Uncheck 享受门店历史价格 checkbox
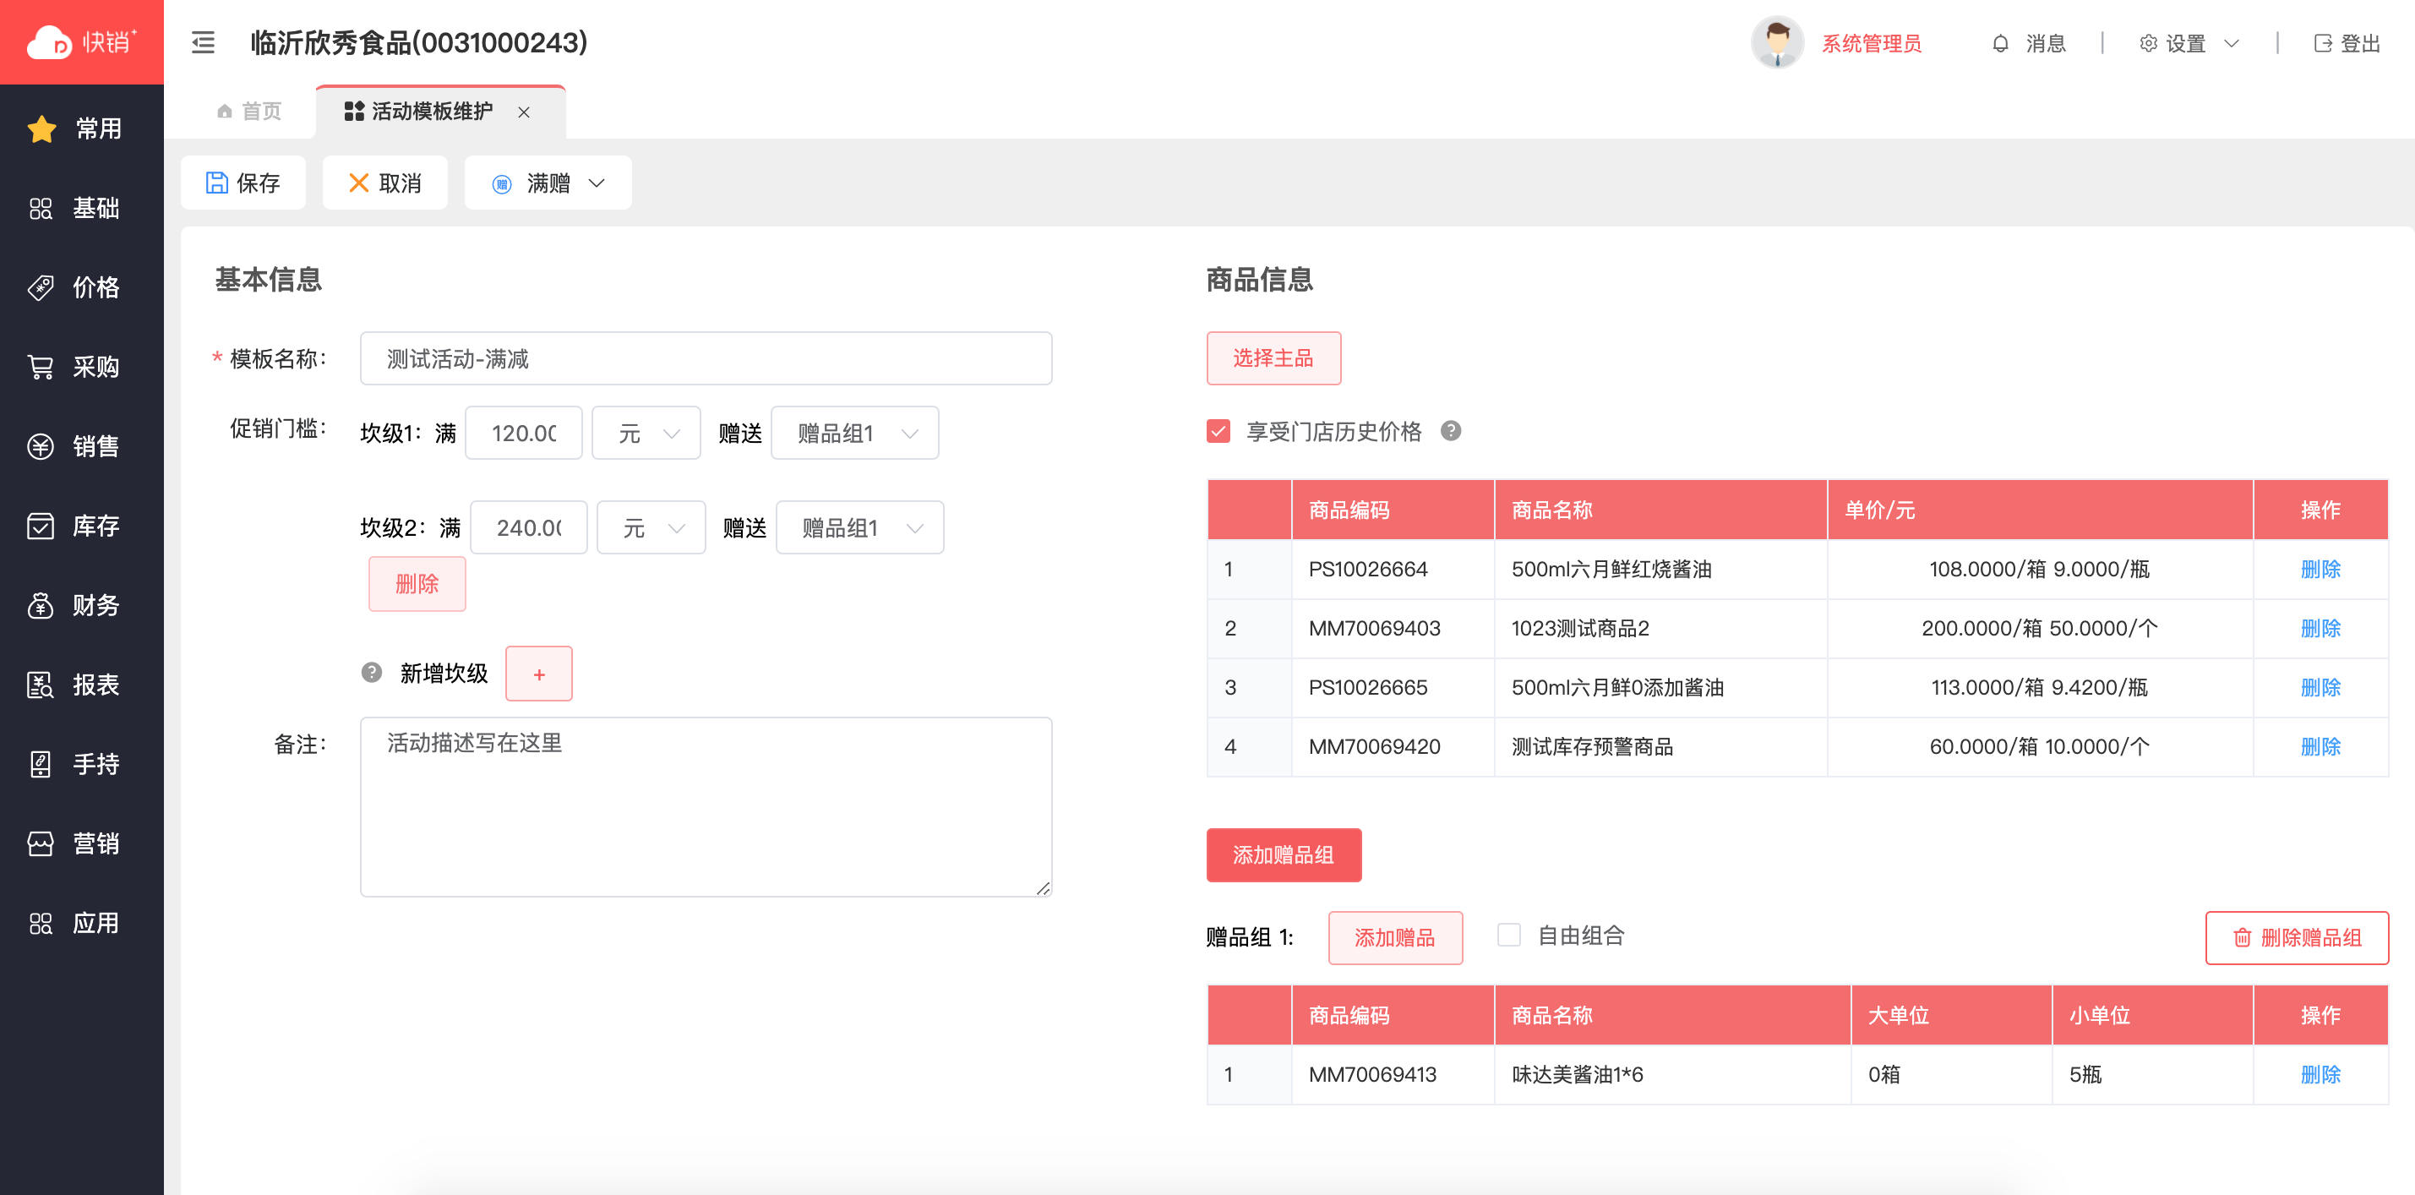 (x=1218, y=432)
